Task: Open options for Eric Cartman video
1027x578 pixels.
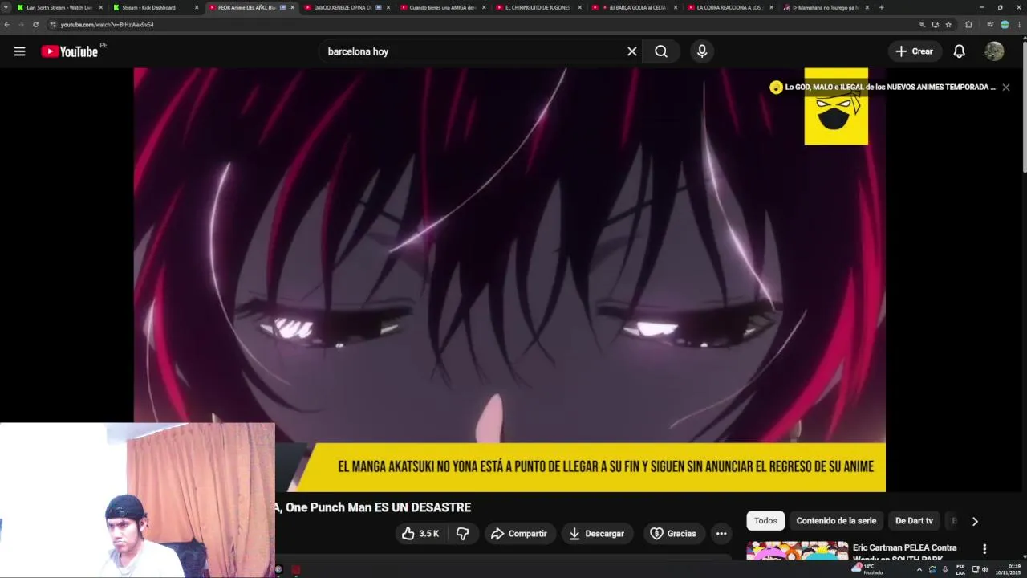Action: point(984,549)
